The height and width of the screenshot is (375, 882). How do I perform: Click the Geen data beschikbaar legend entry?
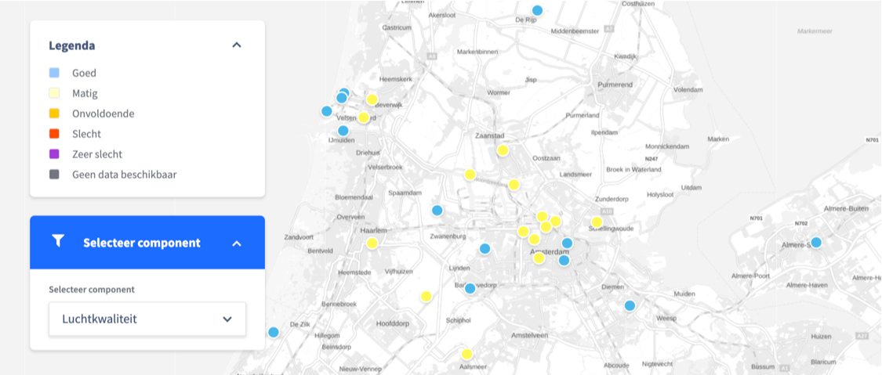[x=124, y=175]
